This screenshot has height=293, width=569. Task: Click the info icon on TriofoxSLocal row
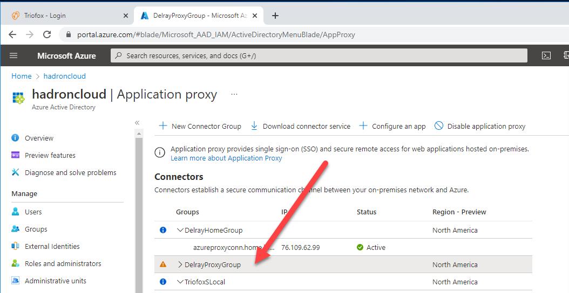(x=163, y=281)
